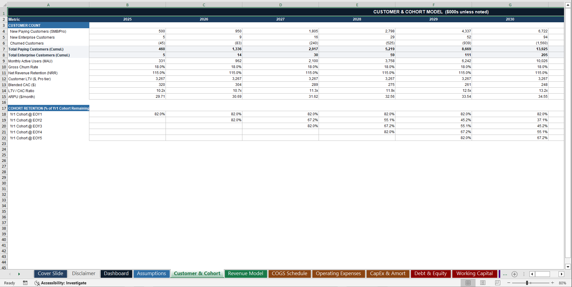
Task: Switch to the Revenue Model sheet
Action: 246,274
